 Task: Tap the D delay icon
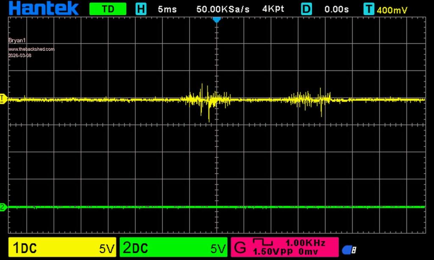click(x=306, y=9)
